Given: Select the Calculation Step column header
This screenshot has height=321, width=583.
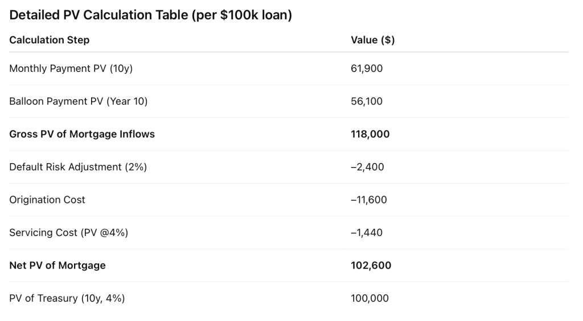Looking at the screenshot, I should (50, 40).
